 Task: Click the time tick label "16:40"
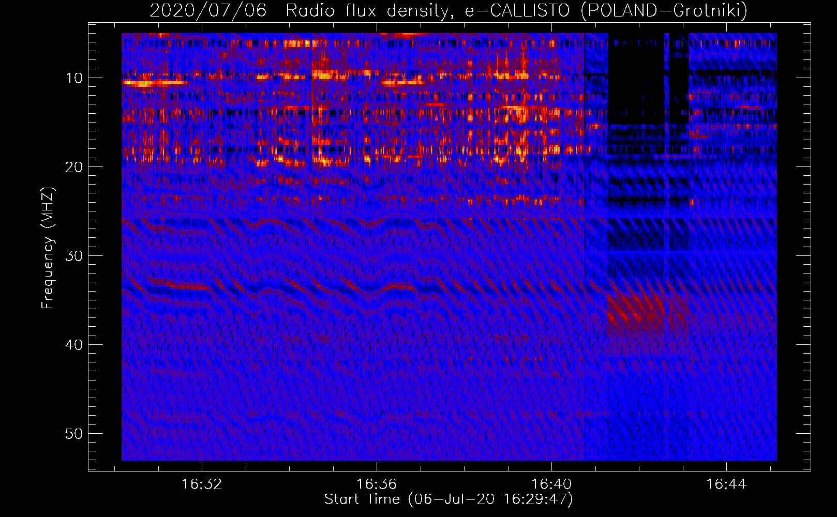(x=551, y=484)
